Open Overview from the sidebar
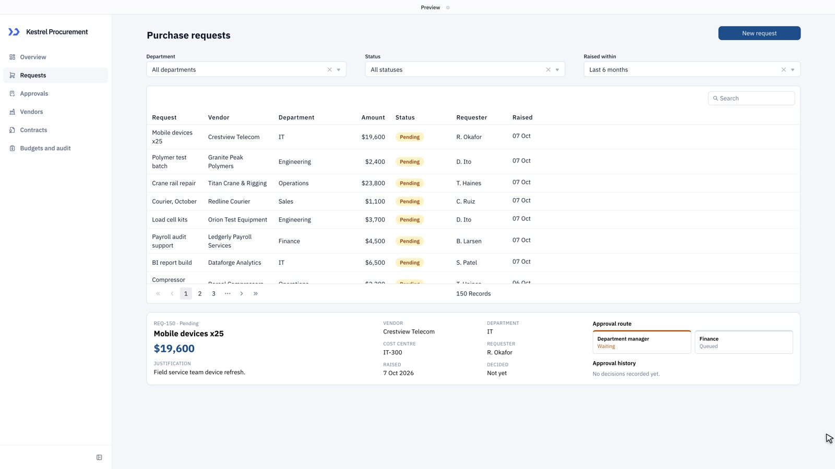The height and width of the screenshot is (469, 835). 56,57
